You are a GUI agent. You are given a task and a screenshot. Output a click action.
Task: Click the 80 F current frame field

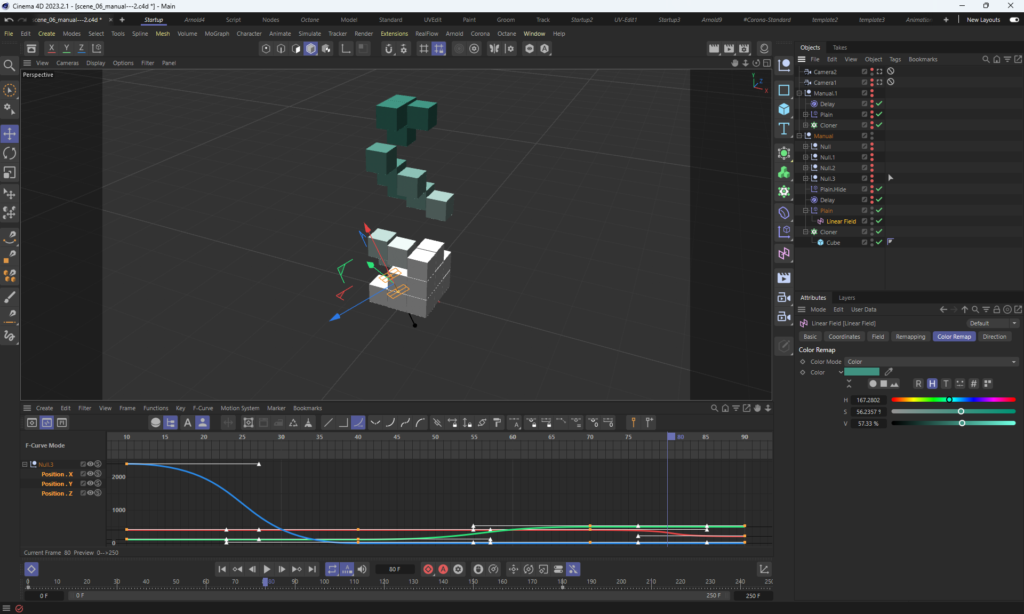coord(395,569)
